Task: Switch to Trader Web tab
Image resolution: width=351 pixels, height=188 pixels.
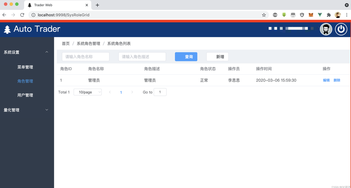Action: click(58, 5)
